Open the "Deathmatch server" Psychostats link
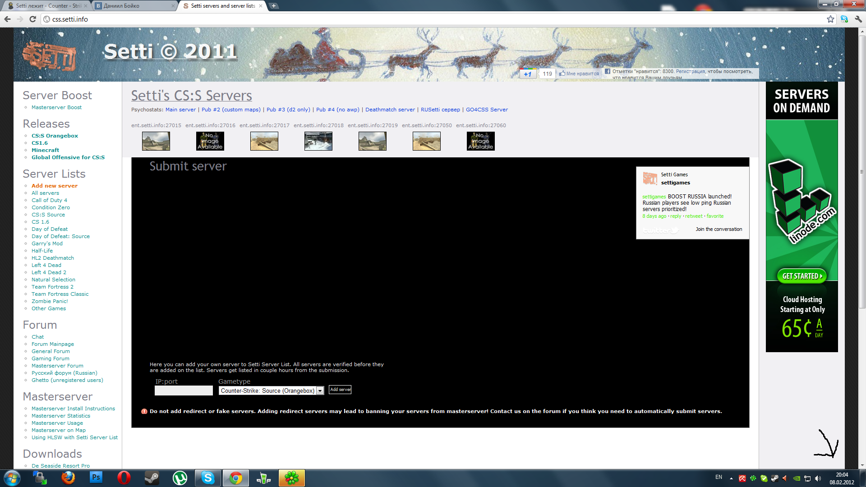Screen dimensions: 866x487 (x=390, y=110)
